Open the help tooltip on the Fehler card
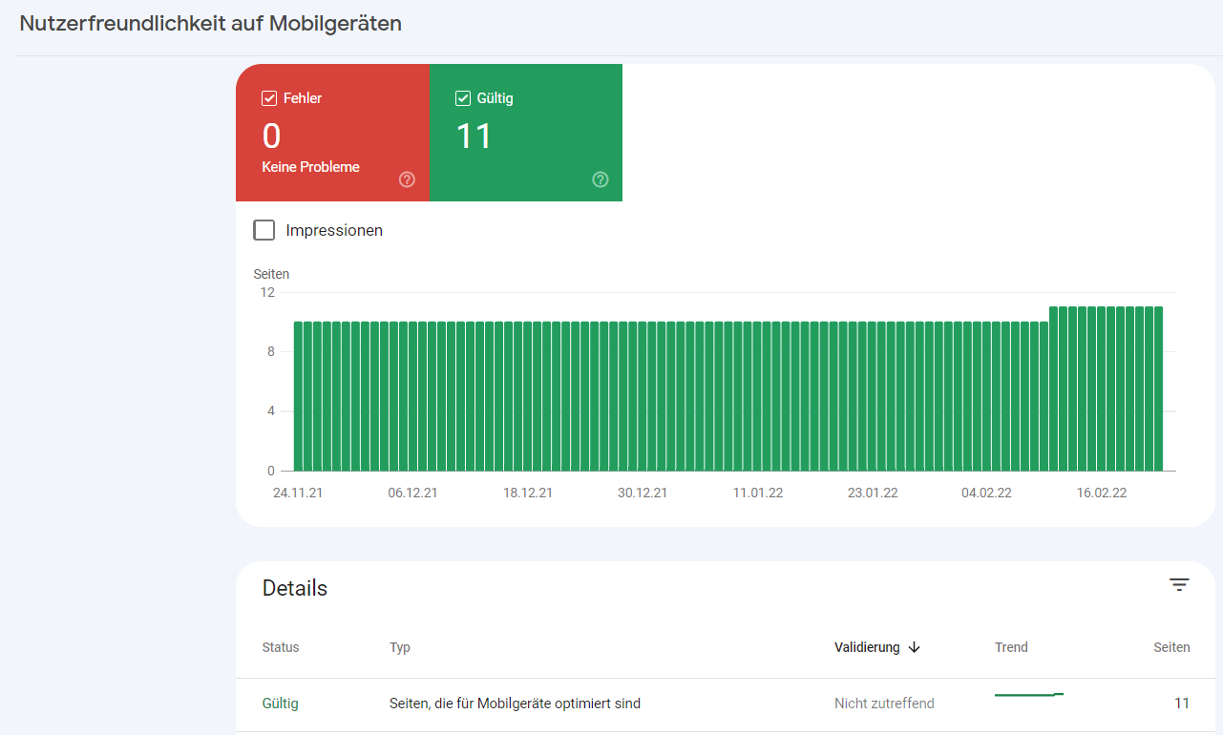 pyautogui.click(x=407, y=179)
